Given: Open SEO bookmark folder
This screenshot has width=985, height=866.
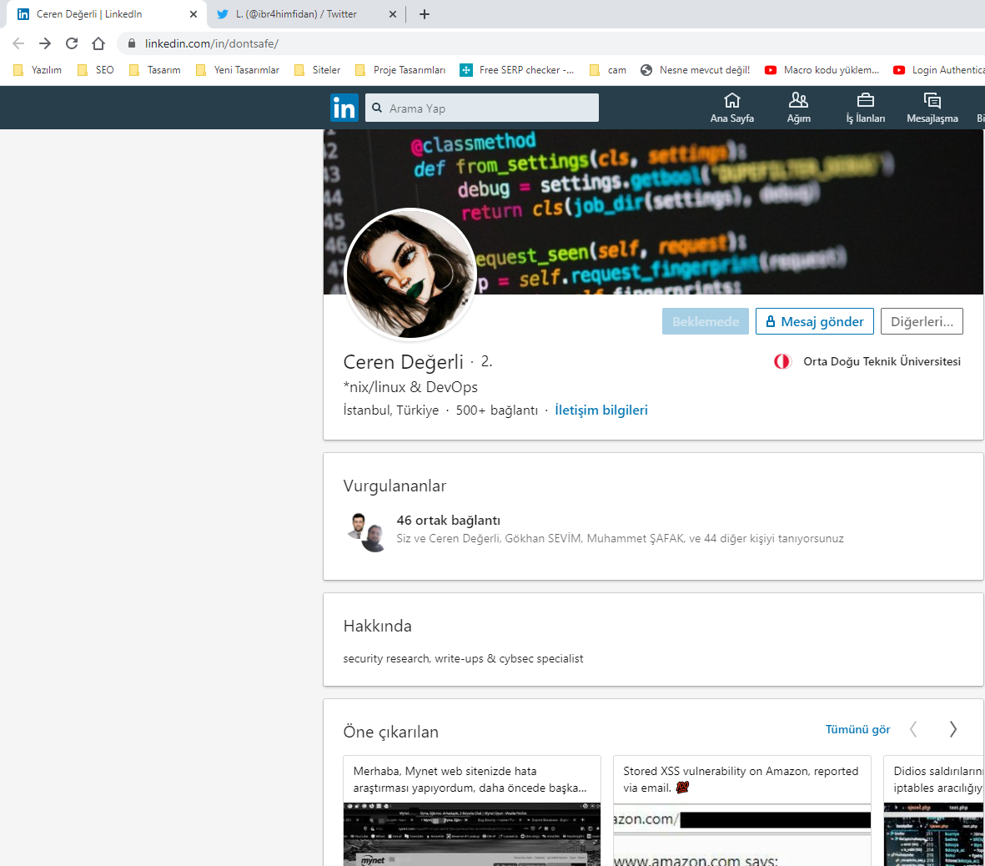Looking at the screenshot, I should (95, 70).
